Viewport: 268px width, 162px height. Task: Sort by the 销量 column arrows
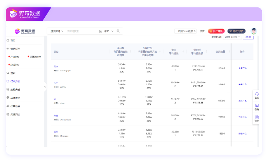183,52
